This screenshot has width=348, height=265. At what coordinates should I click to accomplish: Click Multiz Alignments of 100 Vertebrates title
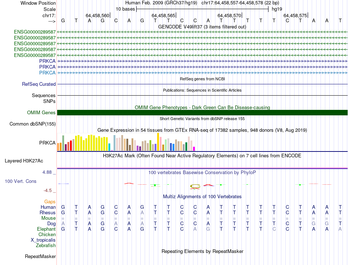click(202, 197)
